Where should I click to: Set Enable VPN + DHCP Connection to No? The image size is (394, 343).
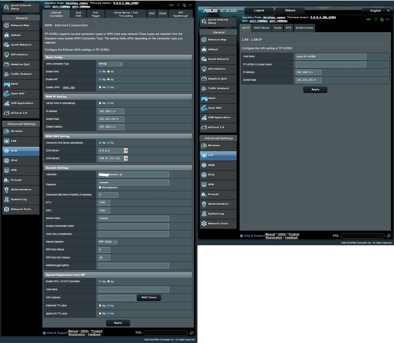pyautogui.click(x=108, y=282)
